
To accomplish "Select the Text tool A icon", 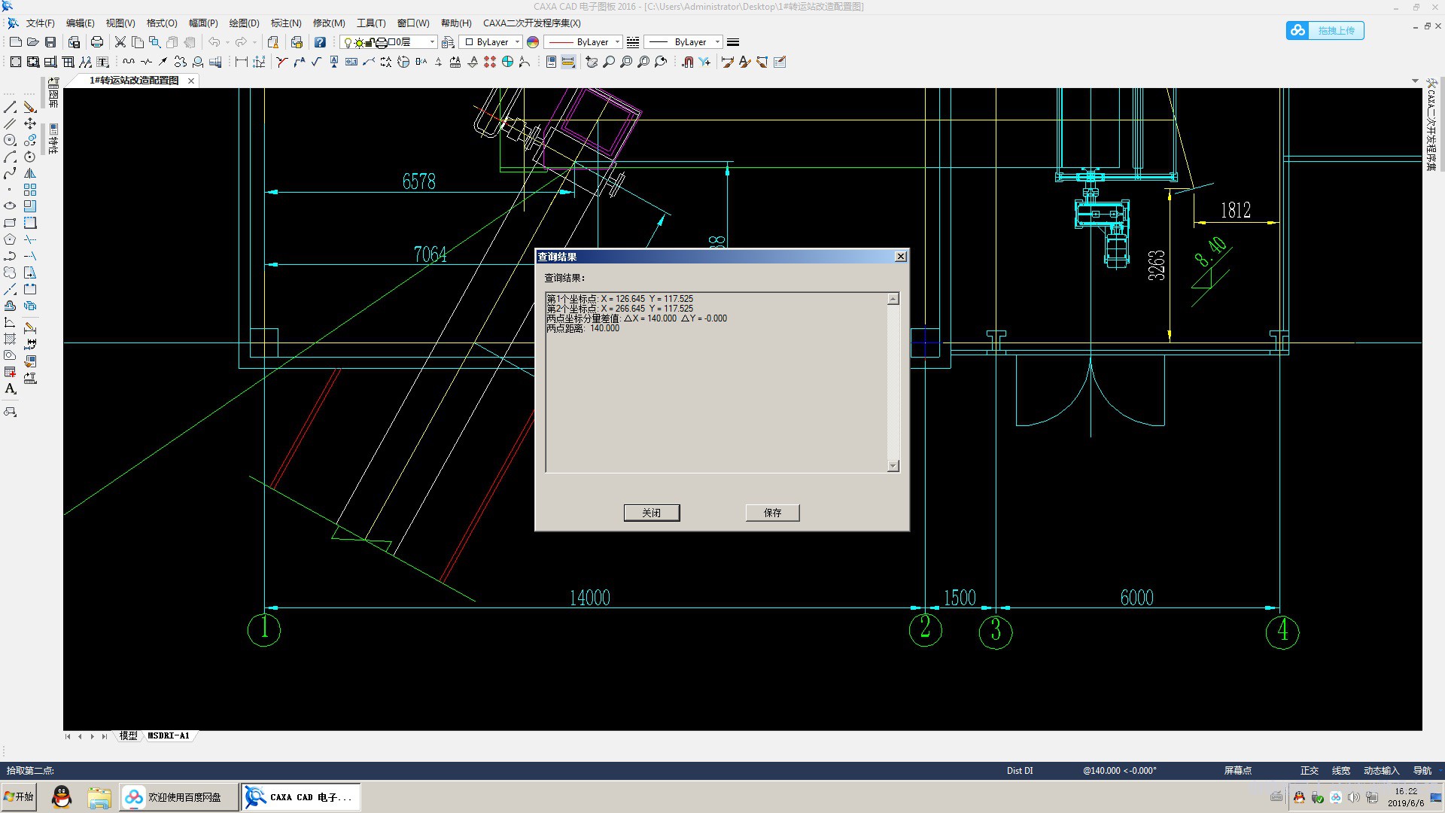I will coord(10,389).
